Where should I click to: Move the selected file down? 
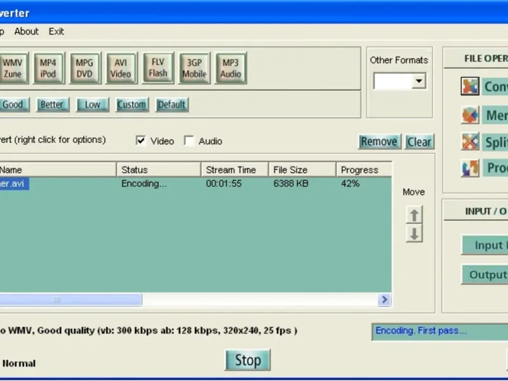pyautogui.click(x=414, y=234)
